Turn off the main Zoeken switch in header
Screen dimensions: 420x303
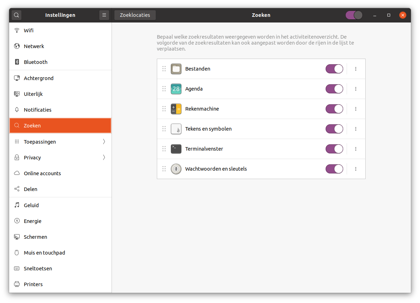(354, 15)
